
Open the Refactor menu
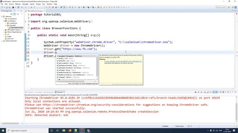click(18, 4)
